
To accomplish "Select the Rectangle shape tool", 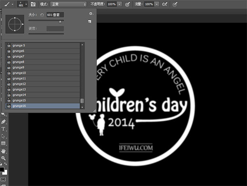I will 3,143.
